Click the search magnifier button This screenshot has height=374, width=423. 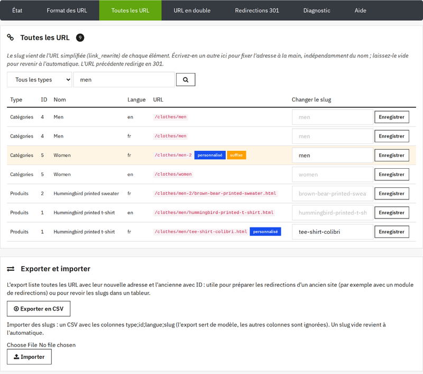(186, 79)
